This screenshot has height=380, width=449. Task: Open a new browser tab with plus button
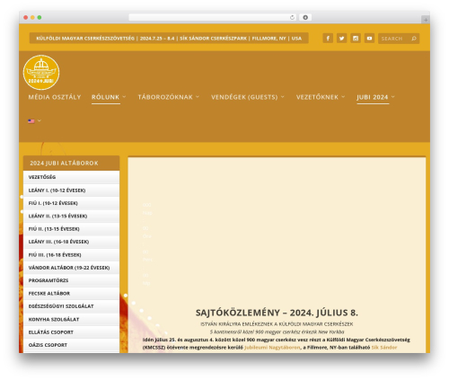pyautogui.click(x=426, y=20)
